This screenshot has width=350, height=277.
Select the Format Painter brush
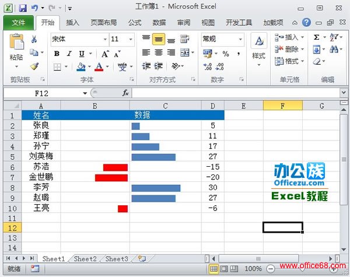34,66
